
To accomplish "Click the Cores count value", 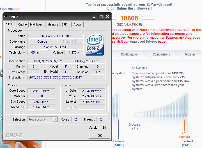I will [x=76, y=119].
